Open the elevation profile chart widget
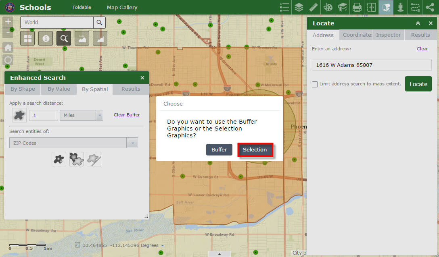 [82, 38]
